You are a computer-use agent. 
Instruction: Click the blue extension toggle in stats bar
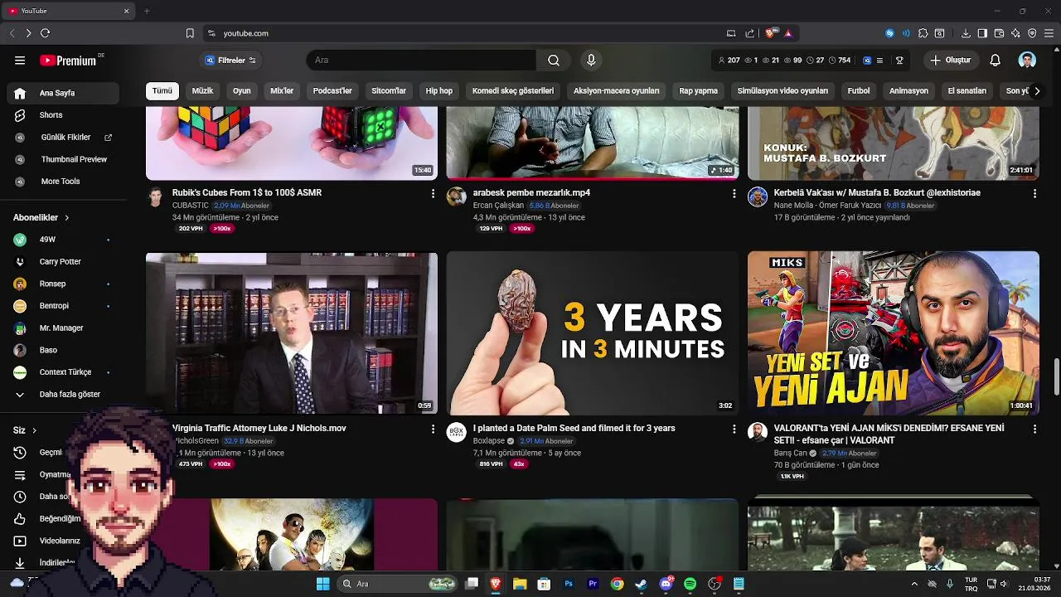(x=867, y=61)
